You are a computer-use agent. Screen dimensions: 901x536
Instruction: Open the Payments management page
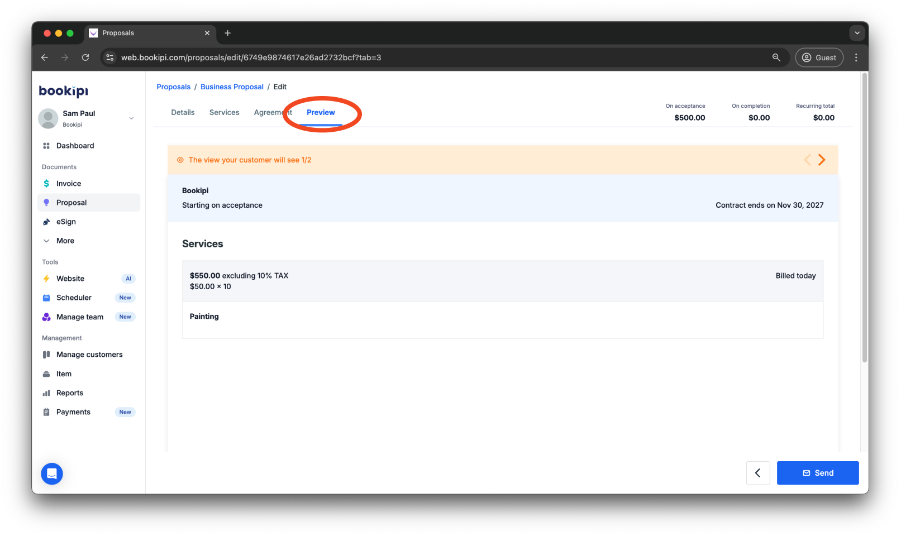pyautogui.click(x=73, y=411)
